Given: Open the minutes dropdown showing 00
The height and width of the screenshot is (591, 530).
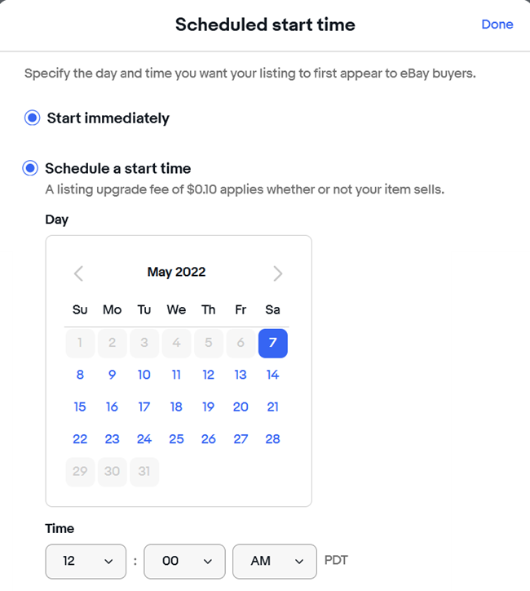Looking at the screenshot, I should (x=184, y=562).
